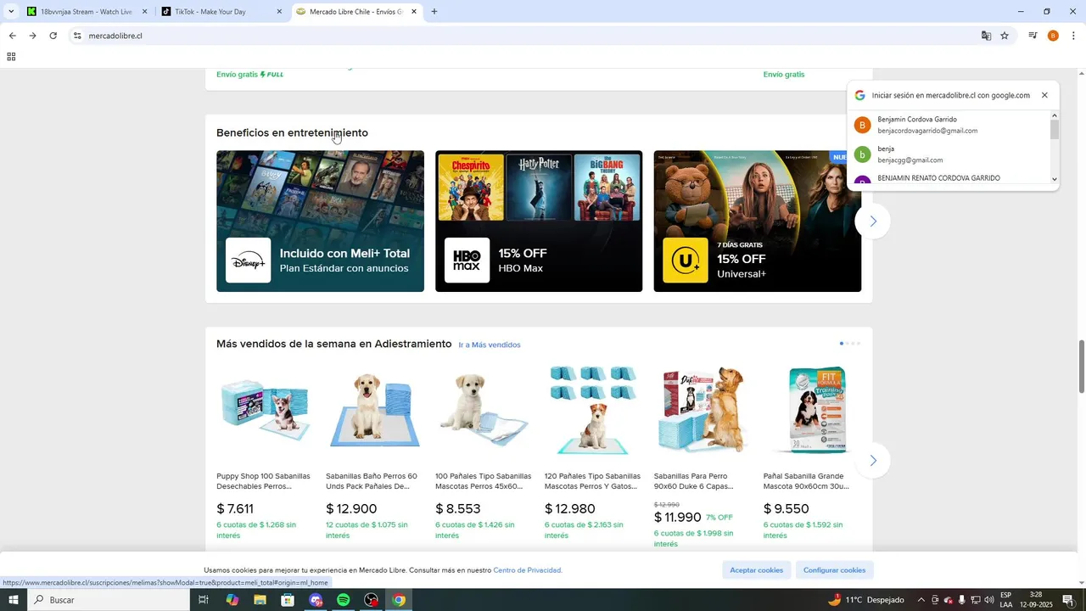Viewport: 1086px width, 611px height.
Task: Open 100 Pañales Tipo Sabanillas product title
Action: coord(484,481)
